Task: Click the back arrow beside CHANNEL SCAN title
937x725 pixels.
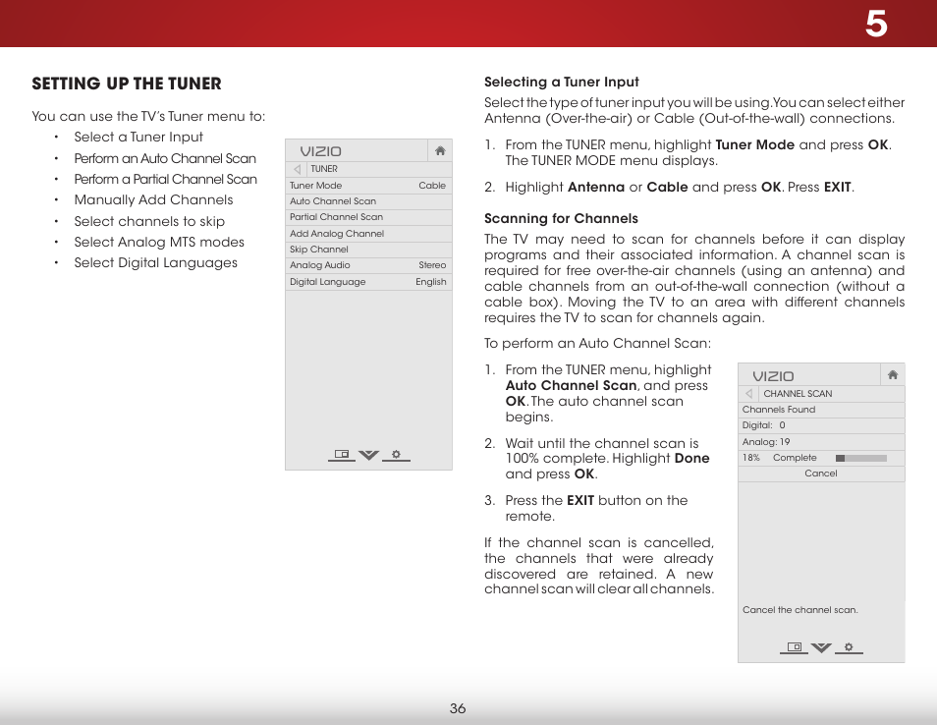Action: pyautogui.click(x=748, y=394)
